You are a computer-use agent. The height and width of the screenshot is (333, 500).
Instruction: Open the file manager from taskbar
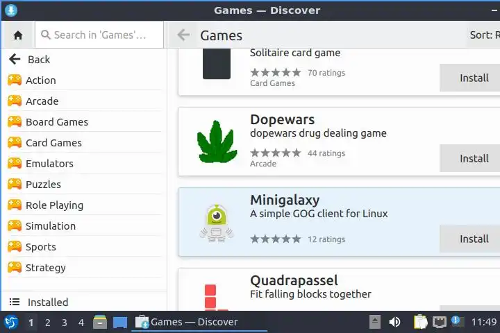coord(100,322)
